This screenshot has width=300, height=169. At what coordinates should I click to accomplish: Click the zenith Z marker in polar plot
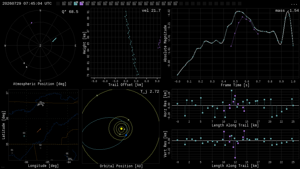tap(40, 45)
